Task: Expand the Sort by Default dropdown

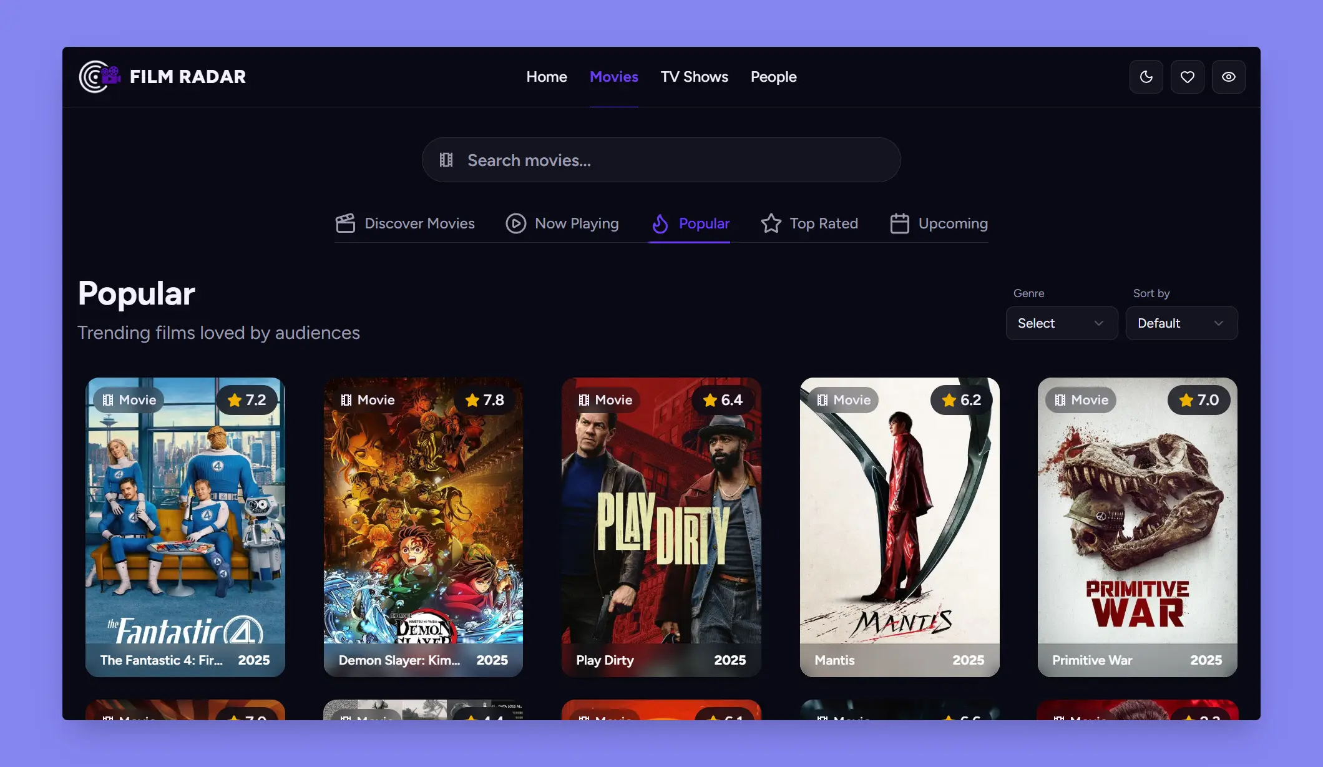Action: (1181, 323)
